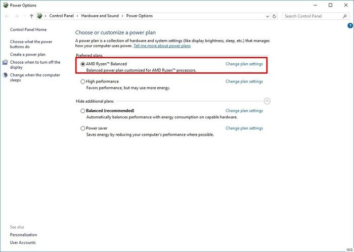Close the Power Options window

click(x=345, y=5)
